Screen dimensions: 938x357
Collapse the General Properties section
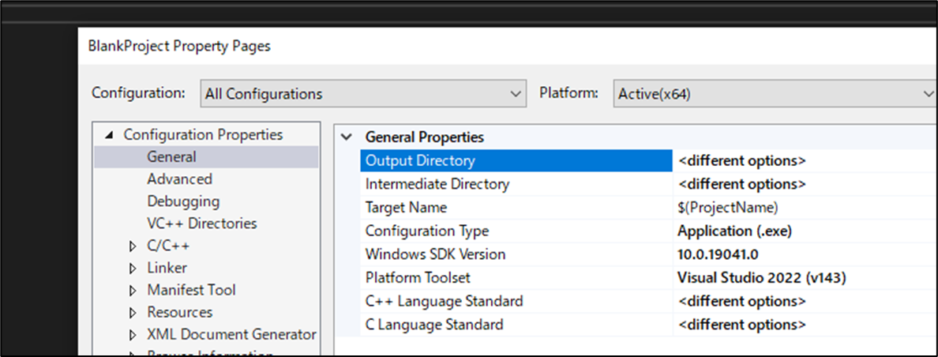coord(346,137)
